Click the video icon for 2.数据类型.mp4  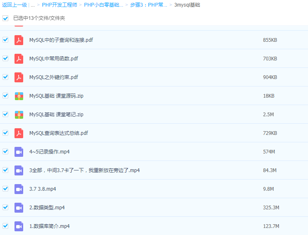[x=19, y=208]
